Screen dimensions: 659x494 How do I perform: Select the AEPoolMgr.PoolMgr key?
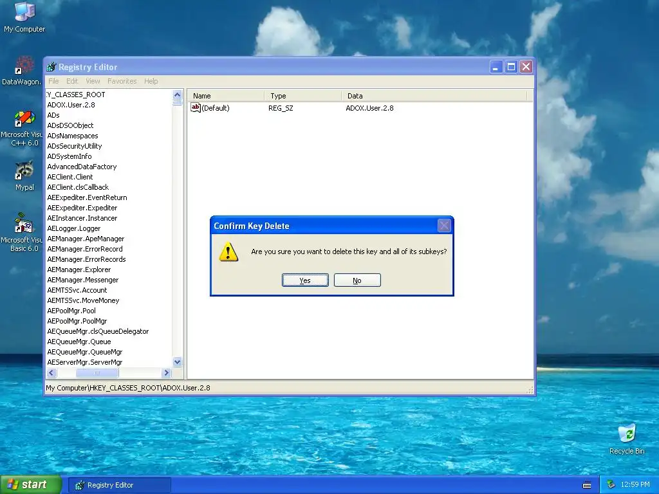click(77, 321)
